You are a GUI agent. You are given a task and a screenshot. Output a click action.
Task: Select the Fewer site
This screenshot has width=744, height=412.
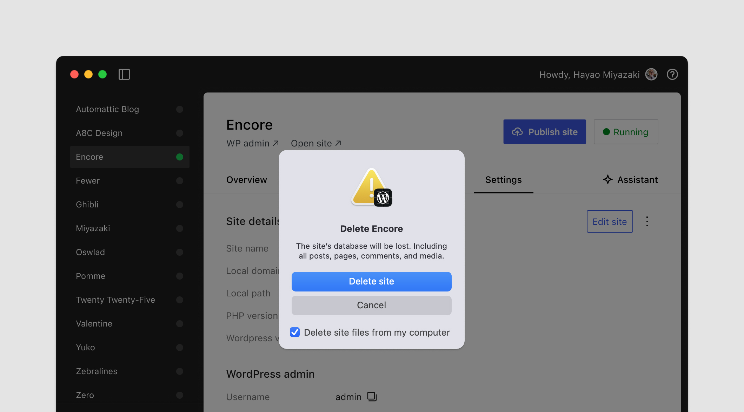(130, 181)
